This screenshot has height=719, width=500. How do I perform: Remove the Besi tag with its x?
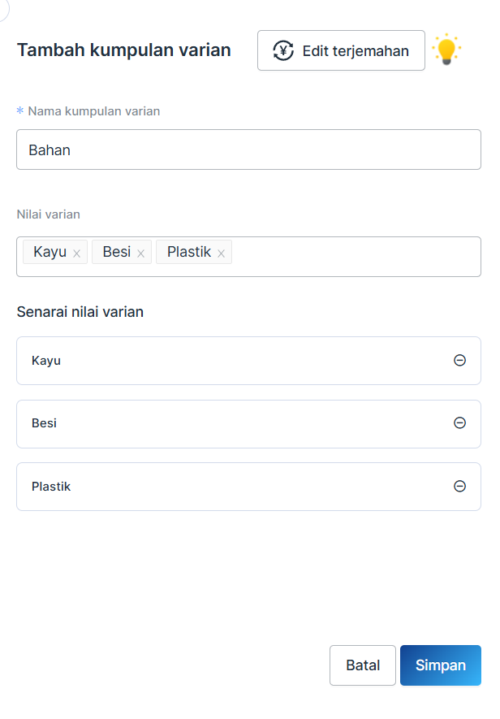140,253
